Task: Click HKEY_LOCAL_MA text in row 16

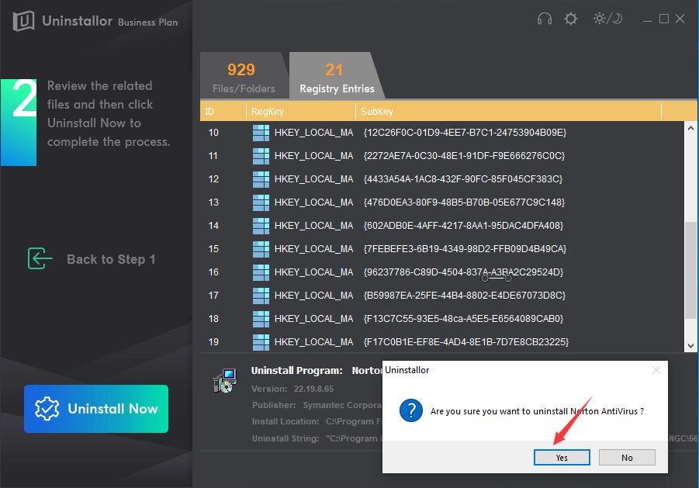Action: click(x=314, y=272)
